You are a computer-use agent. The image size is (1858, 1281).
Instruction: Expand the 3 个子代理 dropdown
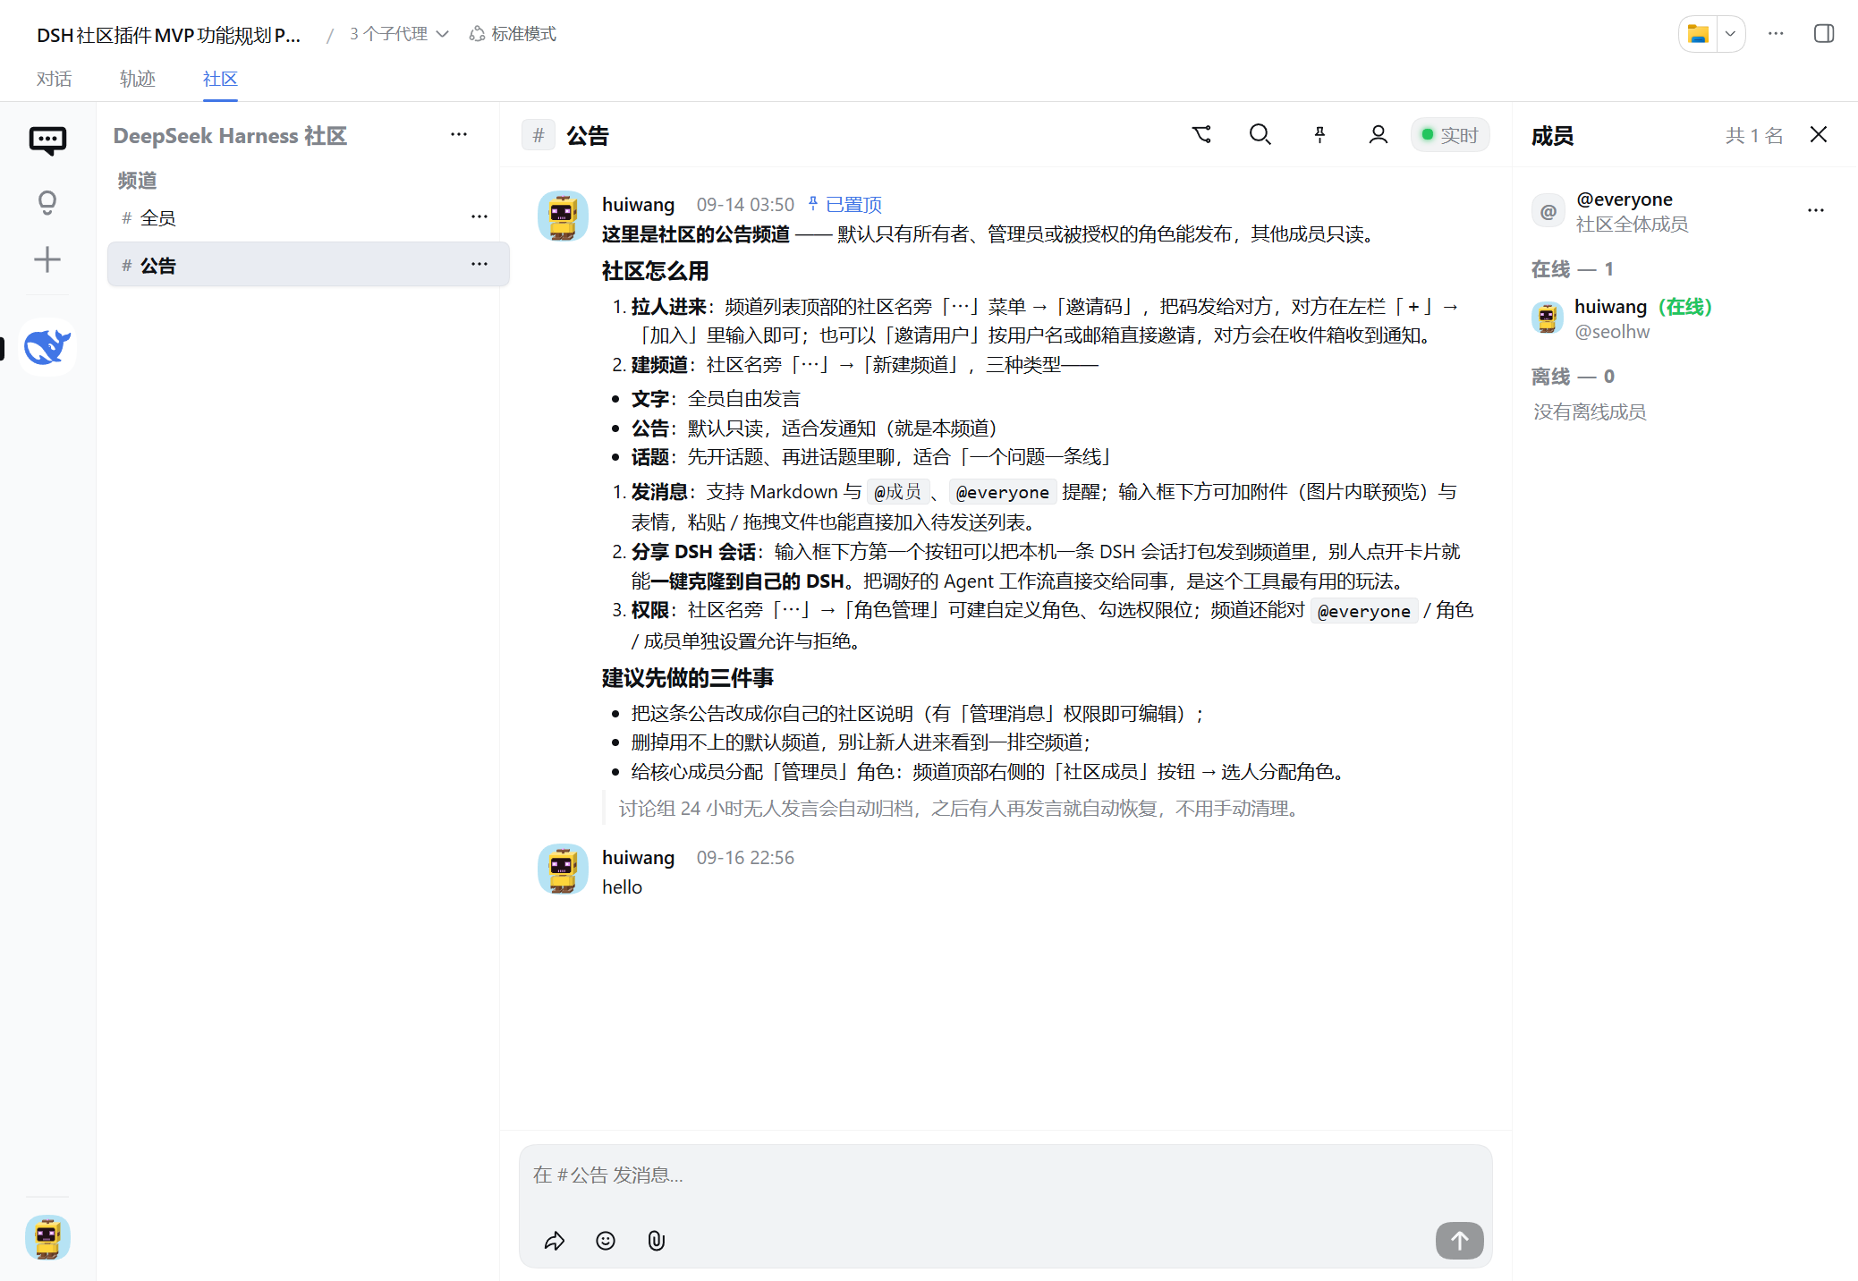(x=399, y=34)
